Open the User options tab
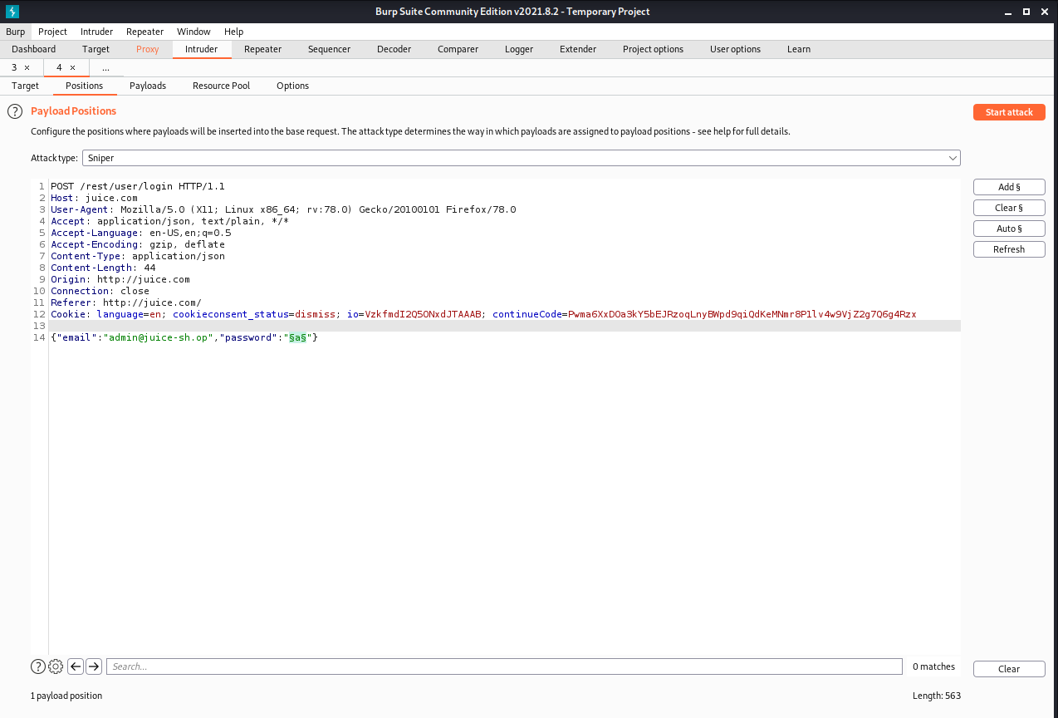The height and width of the screenshot is (718, 1058). [x=735, y=49]
